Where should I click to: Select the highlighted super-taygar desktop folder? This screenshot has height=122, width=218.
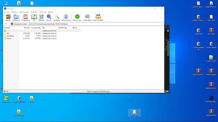coord(135,113)
